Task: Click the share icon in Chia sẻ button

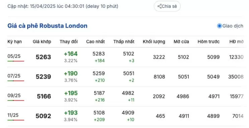Action: [x=160, y=6]
